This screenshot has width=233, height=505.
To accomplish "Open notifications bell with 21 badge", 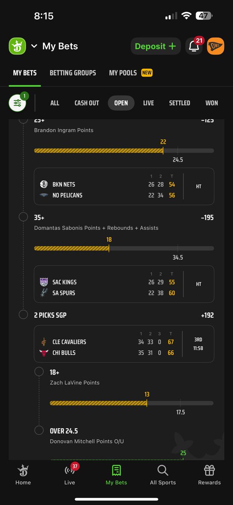I will 194,46.
